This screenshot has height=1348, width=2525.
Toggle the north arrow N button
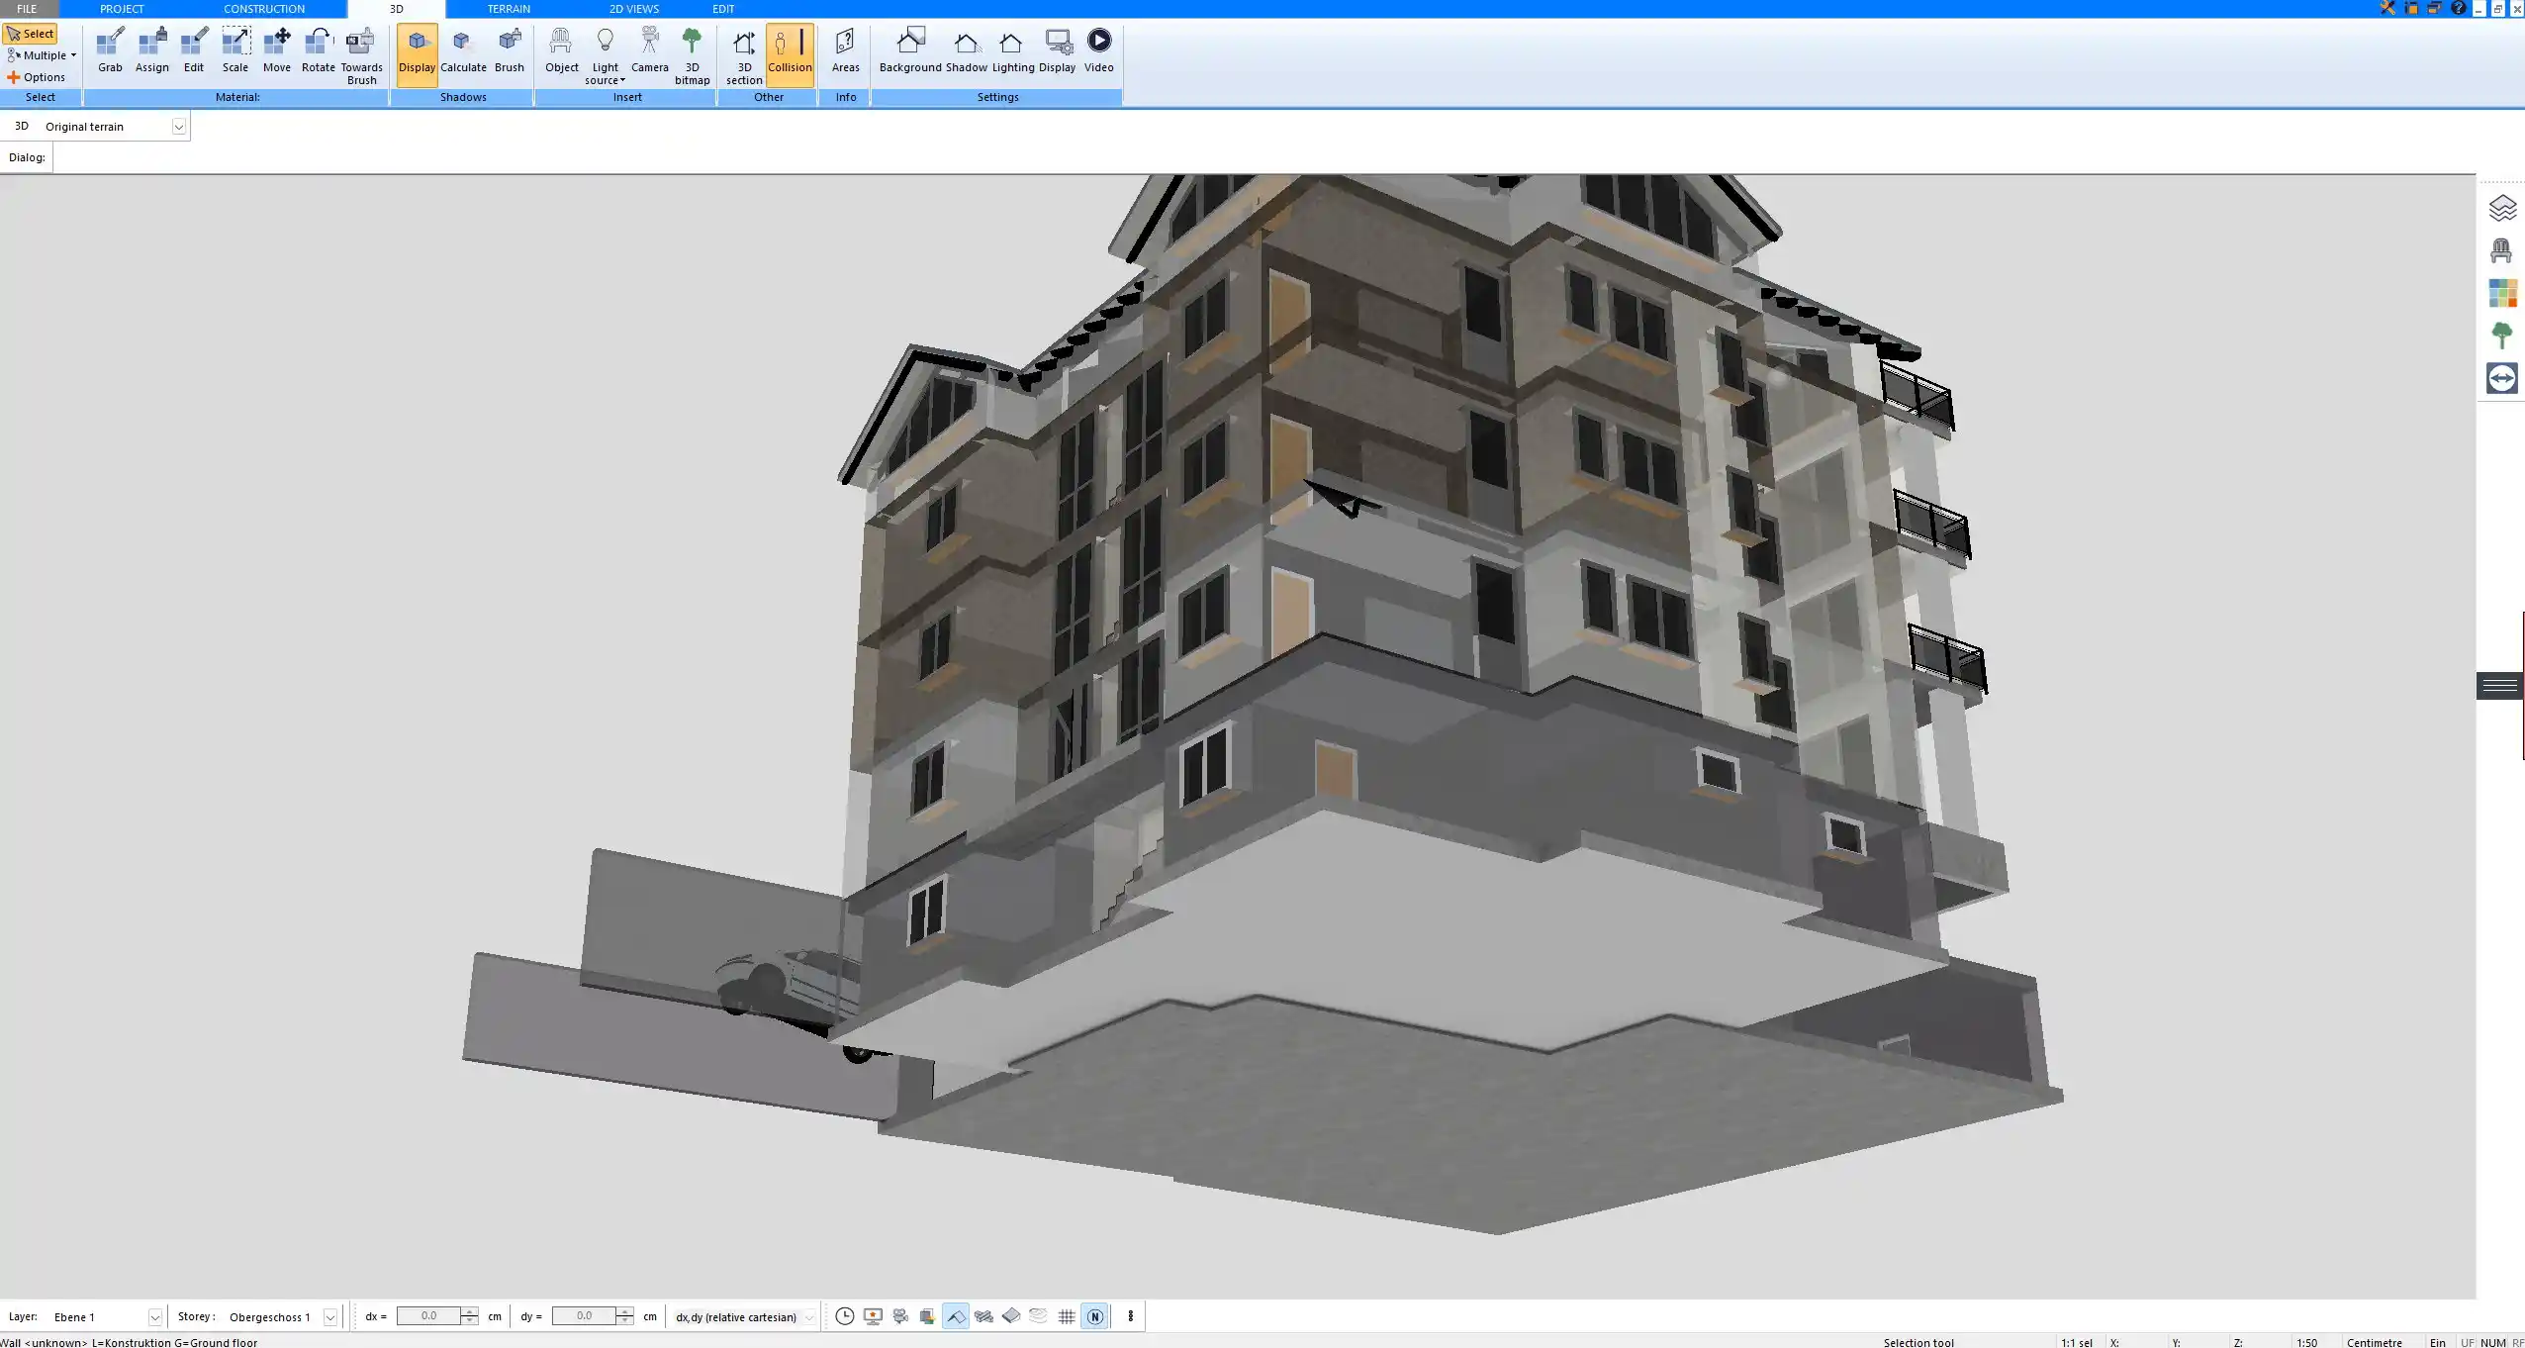point(1094,1316)
